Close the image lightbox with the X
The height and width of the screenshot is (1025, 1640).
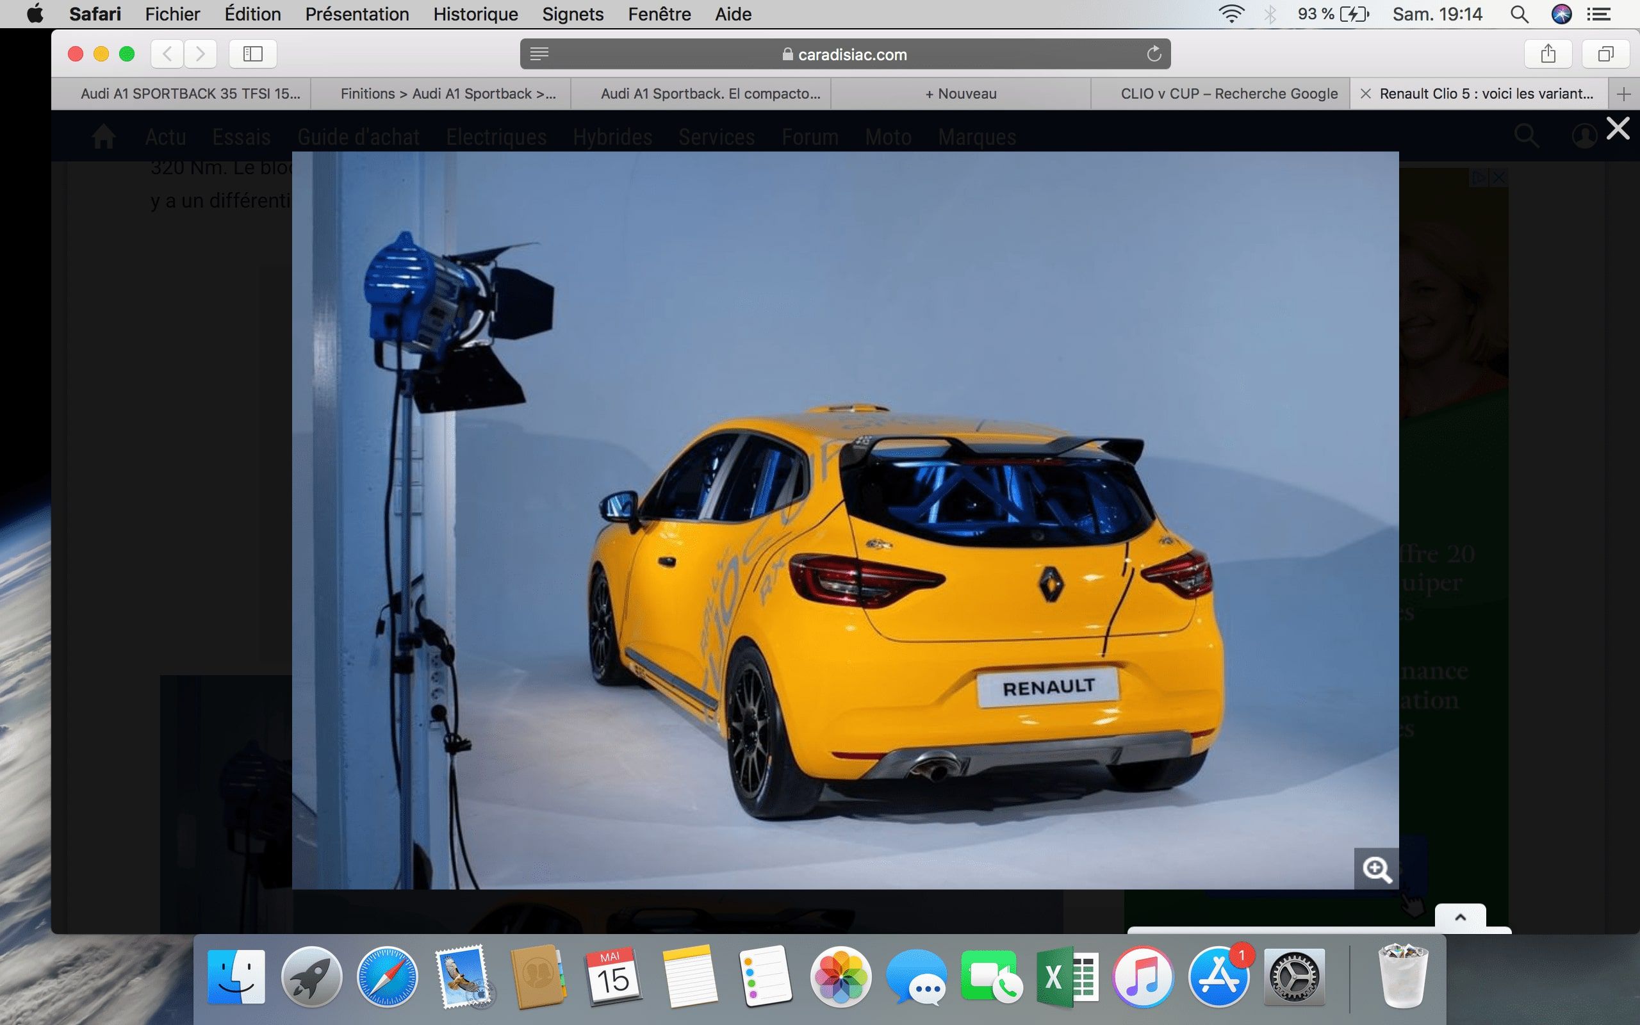[1618, 128]
